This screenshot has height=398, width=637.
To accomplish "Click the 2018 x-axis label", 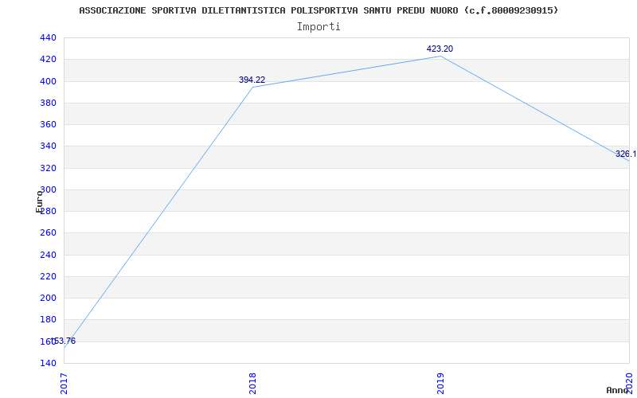I will 252,384.
